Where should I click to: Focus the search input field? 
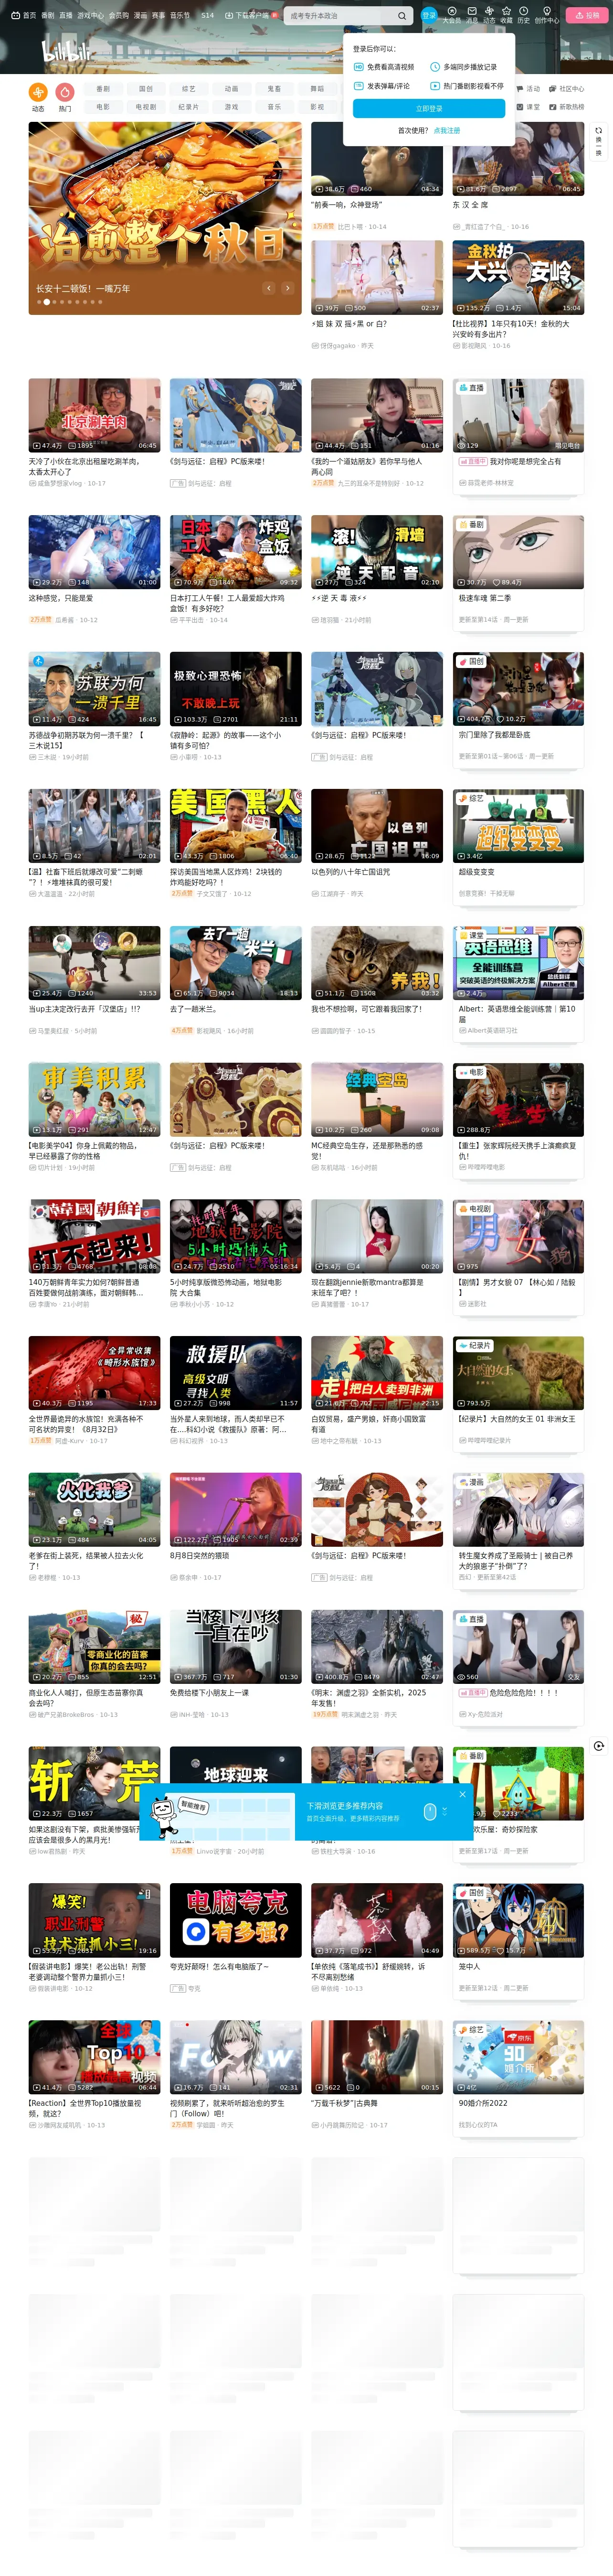tap(339, 16)
